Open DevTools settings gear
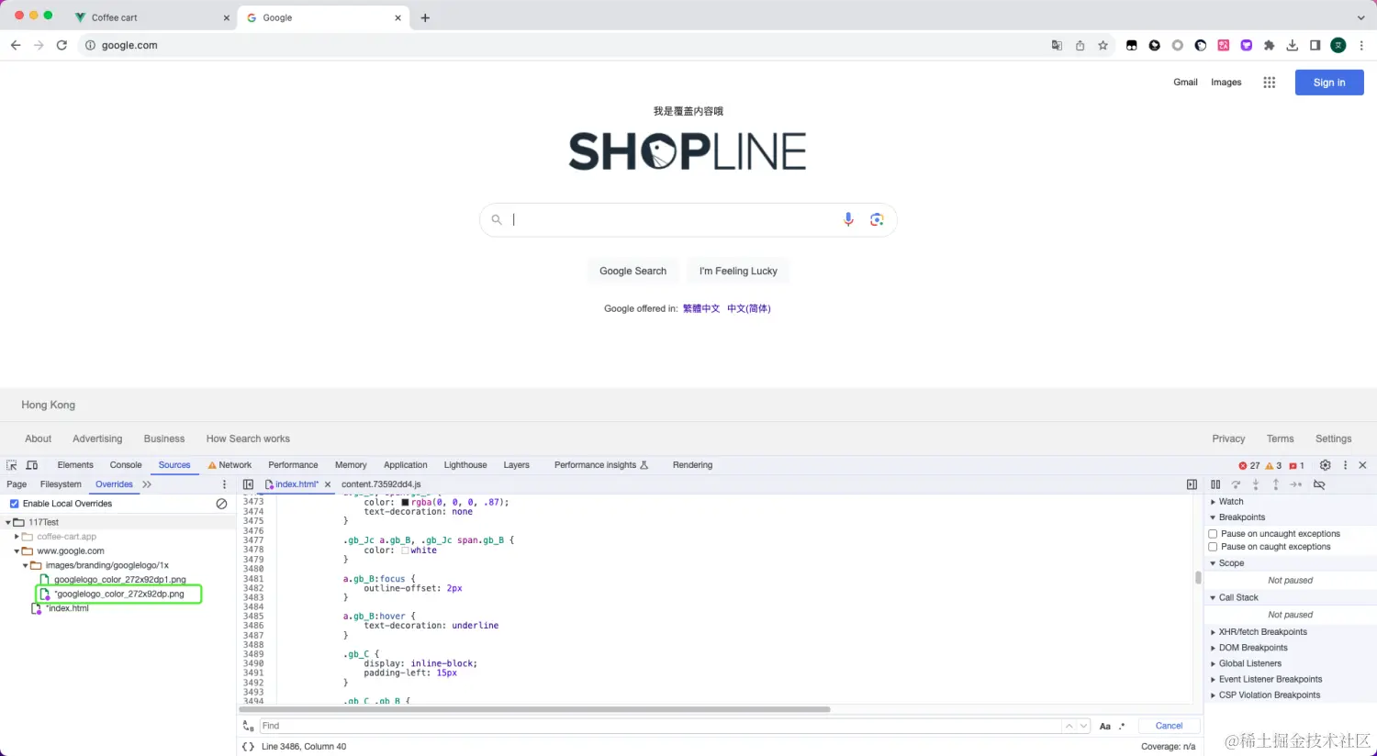The height and width of the screenshot is (756, 1377). [1325, 465]
